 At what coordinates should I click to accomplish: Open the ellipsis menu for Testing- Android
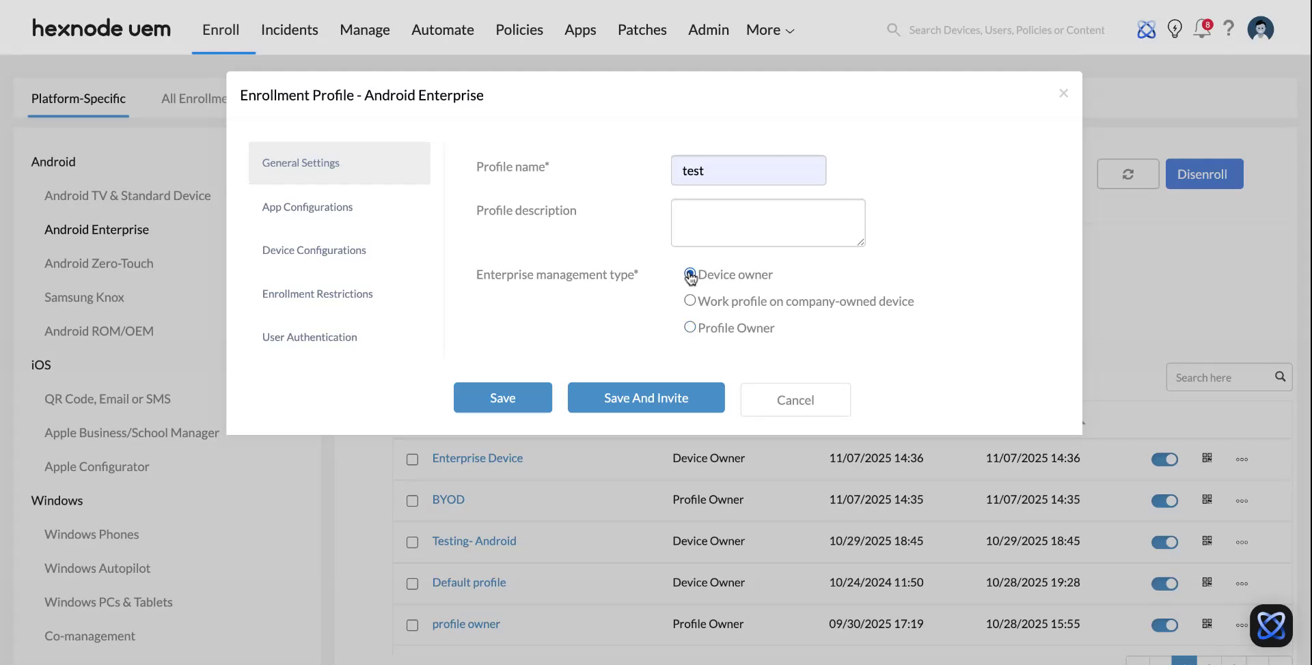click(1242, 541)
